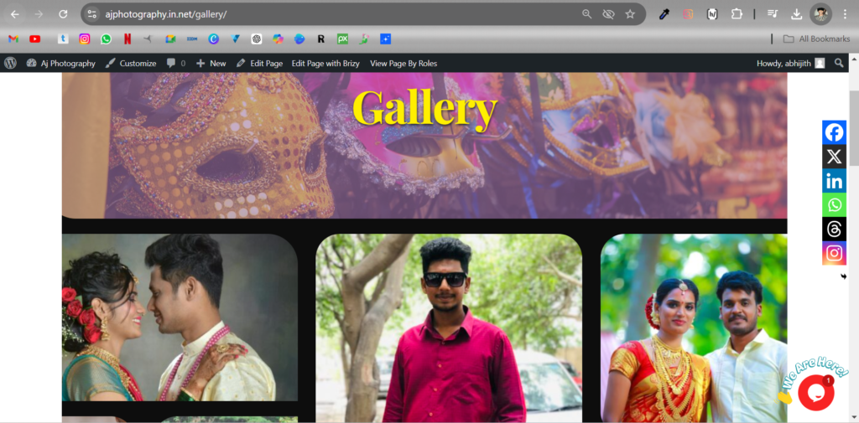The image size is (859, 423).
Task: Click View Page By Roles
Action: (403, 63)
